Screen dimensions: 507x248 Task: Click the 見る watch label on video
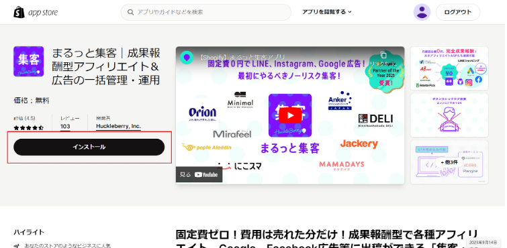(185, 175)
